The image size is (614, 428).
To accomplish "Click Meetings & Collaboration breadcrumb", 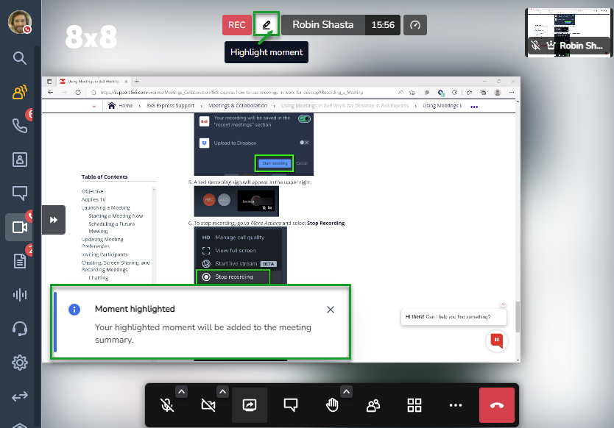I will (238, 106).
